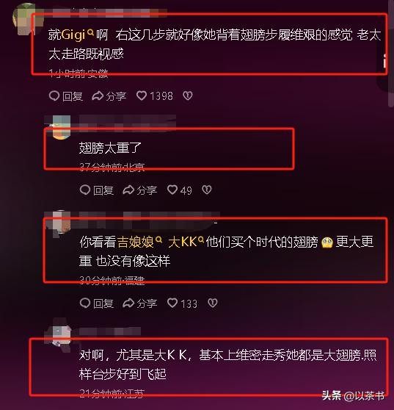Tap the reply bubble beside 133 likes
The image size is (394, 410).
click(85, 303)
